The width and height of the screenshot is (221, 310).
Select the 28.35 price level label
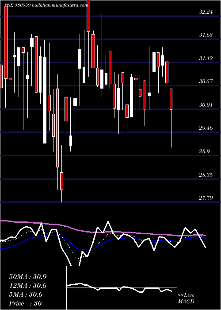206,174
